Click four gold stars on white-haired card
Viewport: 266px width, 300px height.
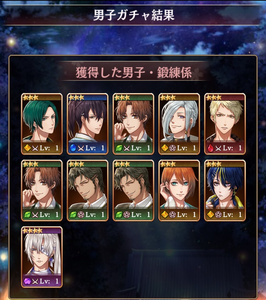click(32, 230)
